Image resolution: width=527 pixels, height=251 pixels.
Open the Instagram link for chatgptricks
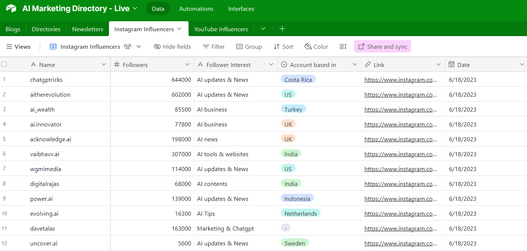(x=401, y=80)
